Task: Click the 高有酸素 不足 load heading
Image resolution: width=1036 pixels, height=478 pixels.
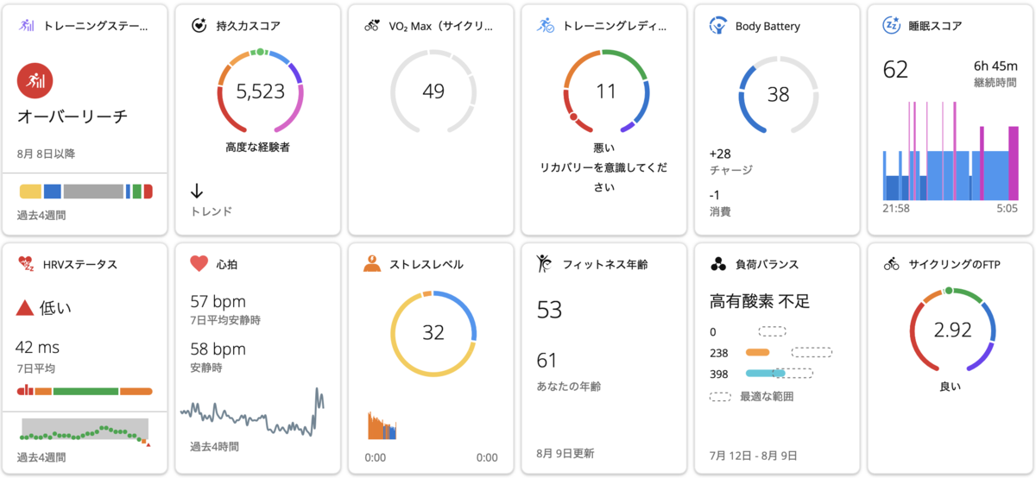Action: (760, 302)
